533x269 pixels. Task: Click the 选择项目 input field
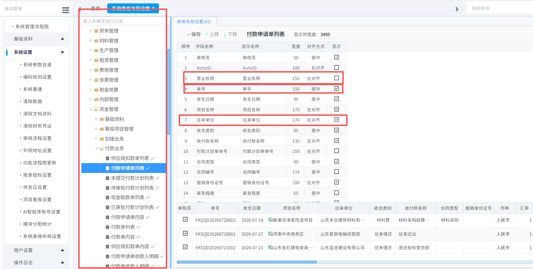500,8
